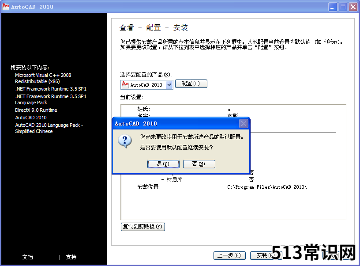Viewport: 360px width, 266px height.
Task: Open the 文档 documentation link
Action: click(x=28, y=257)
